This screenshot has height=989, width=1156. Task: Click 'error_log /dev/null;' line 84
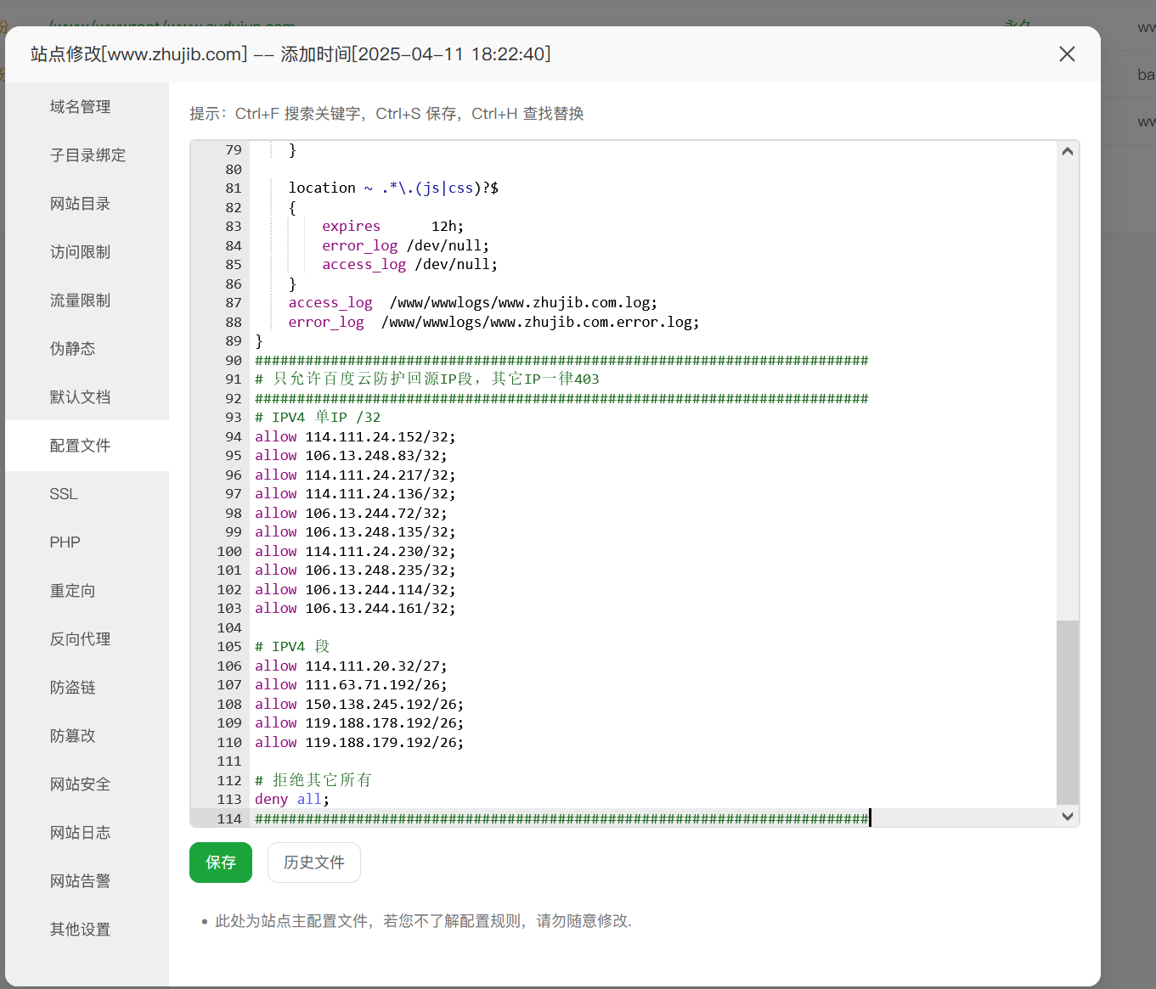[406, 246]
